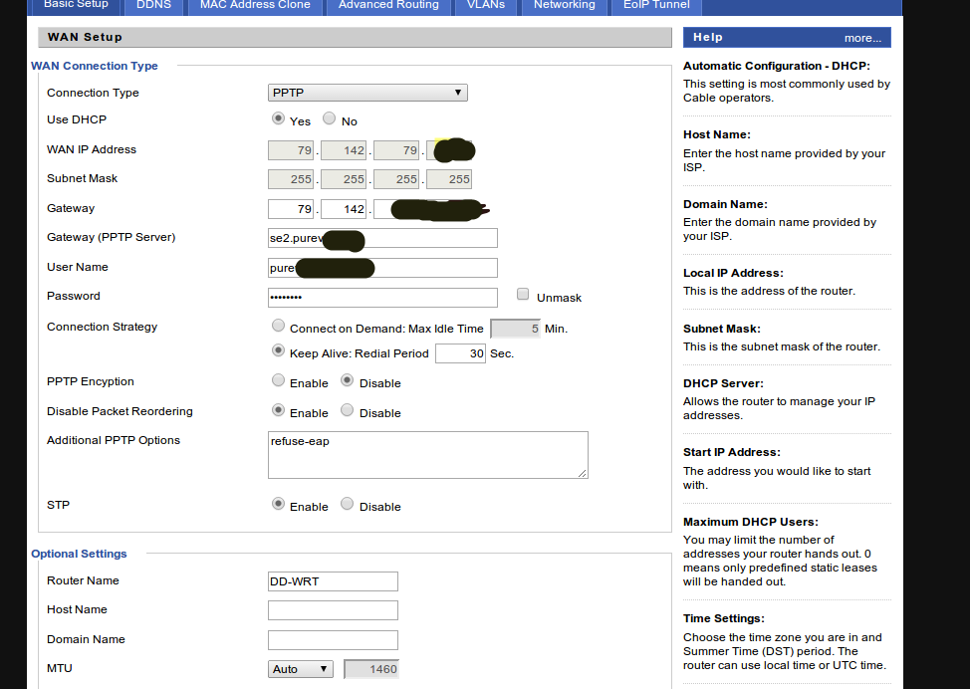Click the Help more... link
The image size is (970, 689).
(862, 38)
